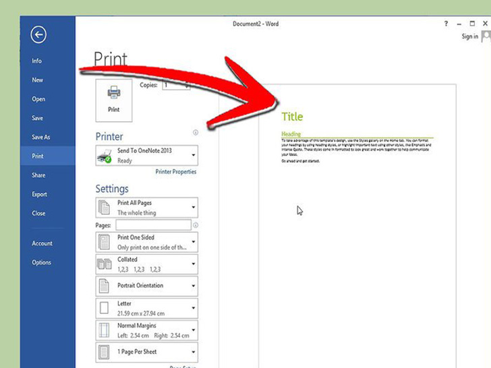
Task: Click the Portrait Orientation page icon
Action: [x=104, y=286]
